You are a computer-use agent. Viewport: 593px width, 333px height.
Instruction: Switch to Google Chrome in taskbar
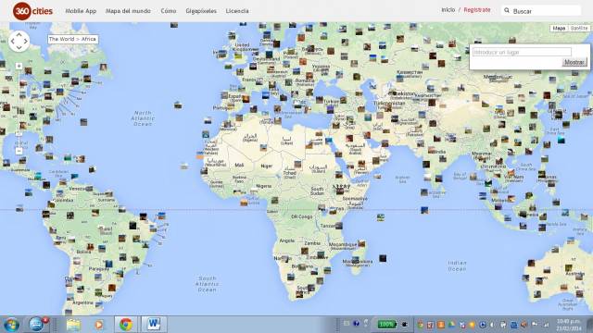pyautogui.click(x=126, y=325)
